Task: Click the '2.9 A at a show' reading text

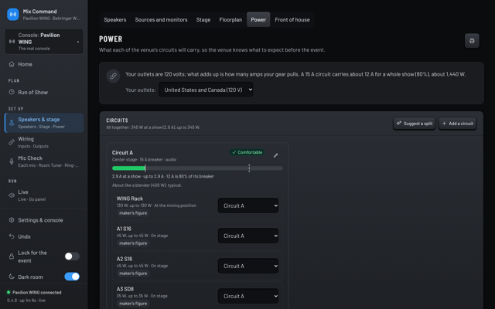Action: pyautogui.click(x=163, y=176)
